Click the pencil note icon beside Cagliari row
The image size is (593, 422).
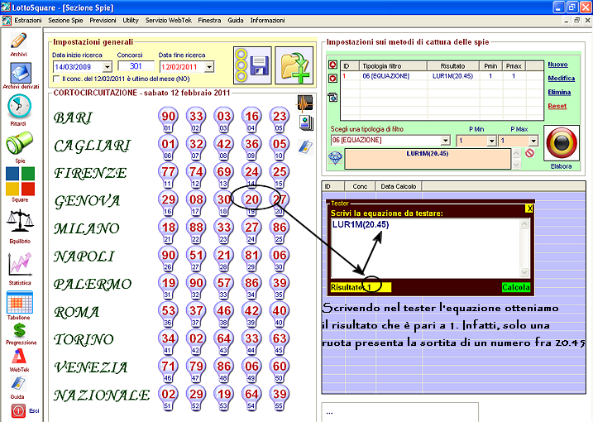(x=305, y=146)
